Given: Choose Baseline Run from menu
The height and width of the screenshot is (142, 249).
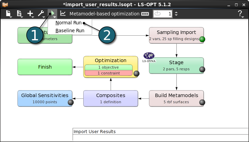Looking at the screenshot, I should [70, 31].
